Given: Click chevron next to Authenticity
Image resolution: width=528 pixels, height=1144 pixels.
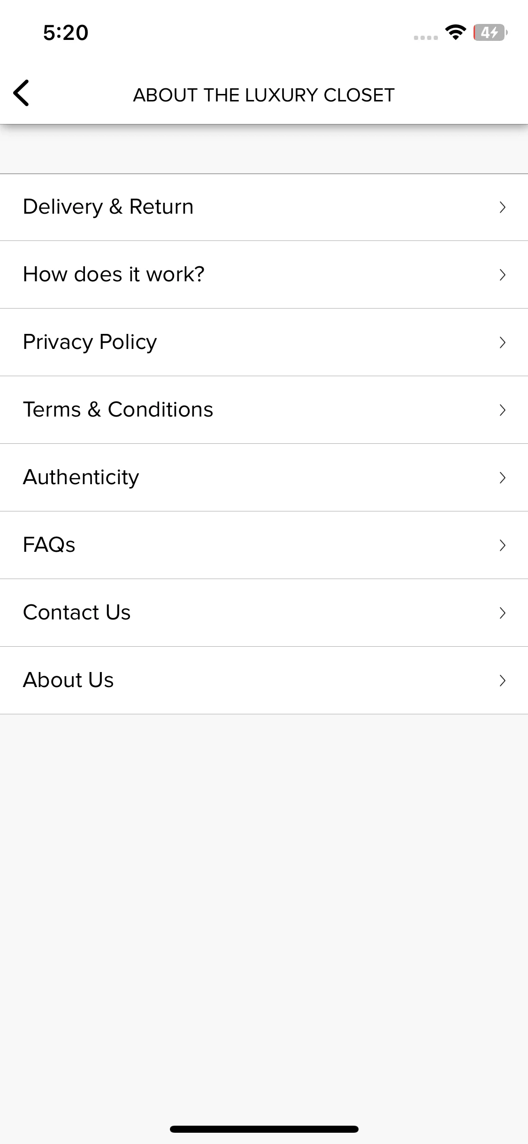Looking at the screenshot, I should pos(503,478).
